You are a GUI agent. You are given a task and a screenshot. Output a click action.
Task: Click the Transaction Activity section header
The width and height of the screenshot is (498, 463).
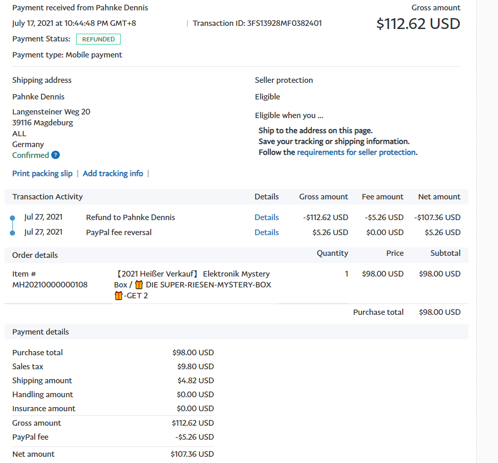coord(48,197)
